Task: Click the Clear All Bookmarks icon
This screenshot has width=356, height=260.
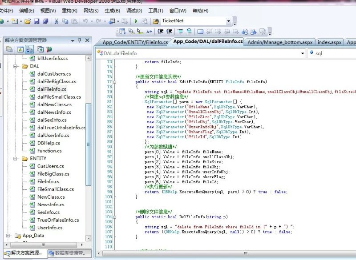Action: [x=262, y=32]
